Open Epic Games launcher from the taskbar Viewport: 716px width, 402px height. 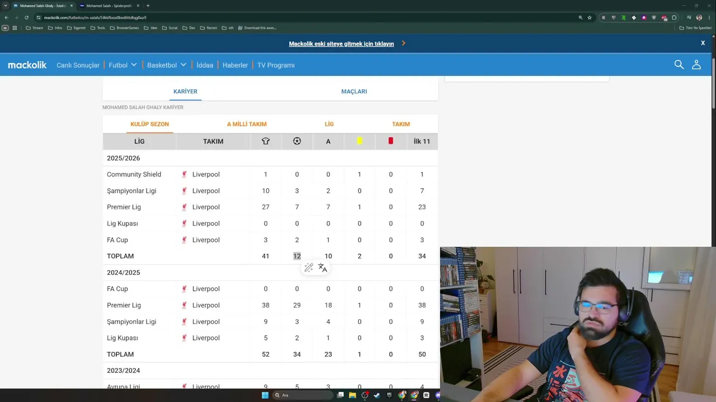tap(389, 395)
